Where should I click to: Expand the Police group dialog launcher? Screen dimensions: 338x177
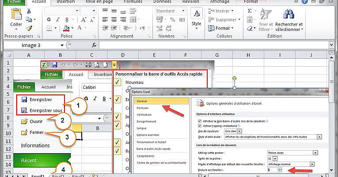(95, 36)
